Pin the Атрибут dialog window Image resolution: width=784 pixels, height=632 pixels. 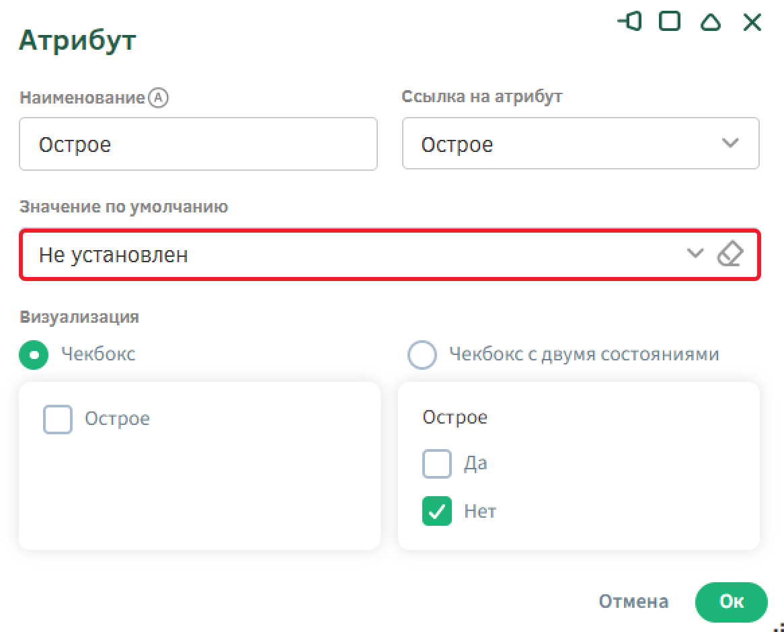[x=629, y=22]
